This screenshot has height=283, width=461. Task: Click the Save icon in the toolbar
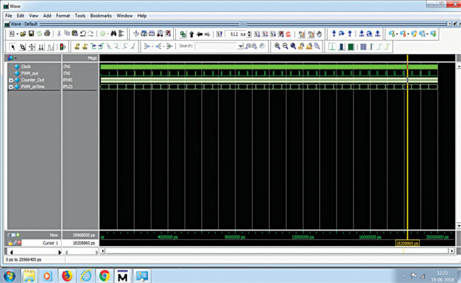click(x=31, y=34)
